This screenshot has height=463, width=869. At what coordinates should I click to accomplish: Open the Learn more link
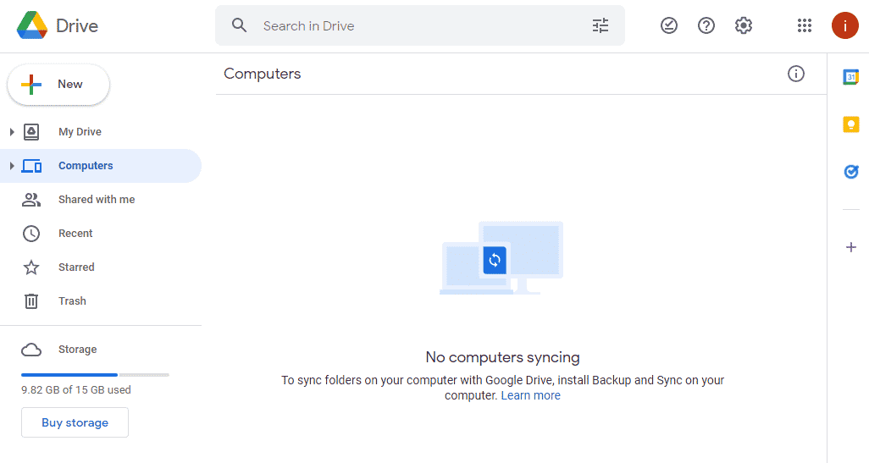pos(530,395)
